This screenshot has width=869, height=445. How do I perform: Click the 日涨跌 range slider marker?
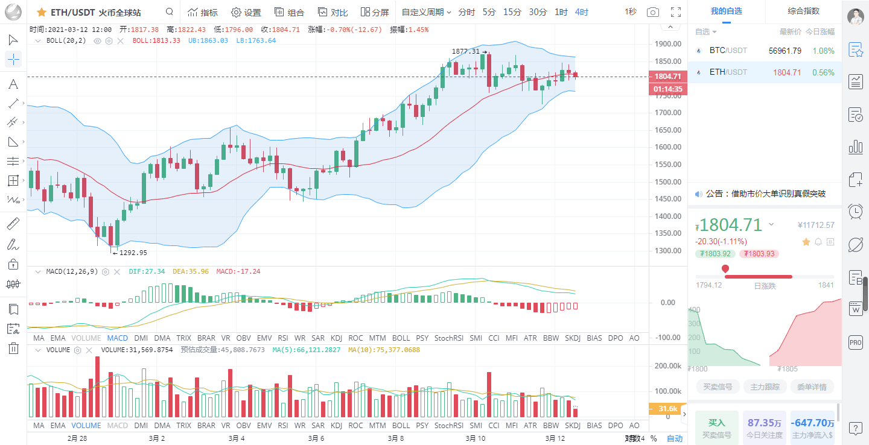click(x=725, y=269)
